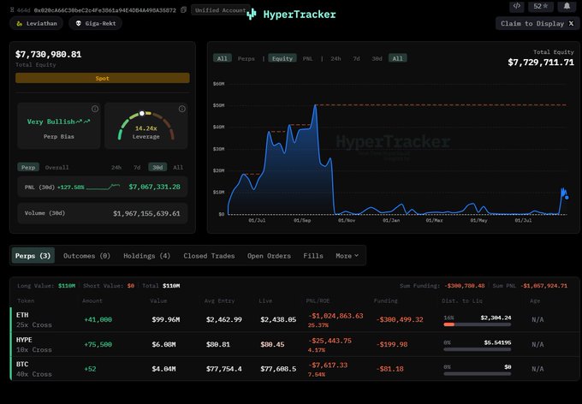Click HYPE token in positions table
This screenshot has width=582, height=404.
[24, 340]
